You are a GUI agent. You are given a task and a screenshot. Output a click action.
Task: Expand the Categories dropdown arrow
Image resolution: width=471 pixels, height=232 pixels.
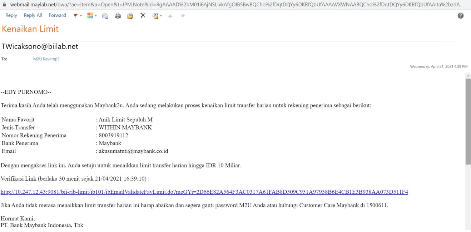(95, 16)
